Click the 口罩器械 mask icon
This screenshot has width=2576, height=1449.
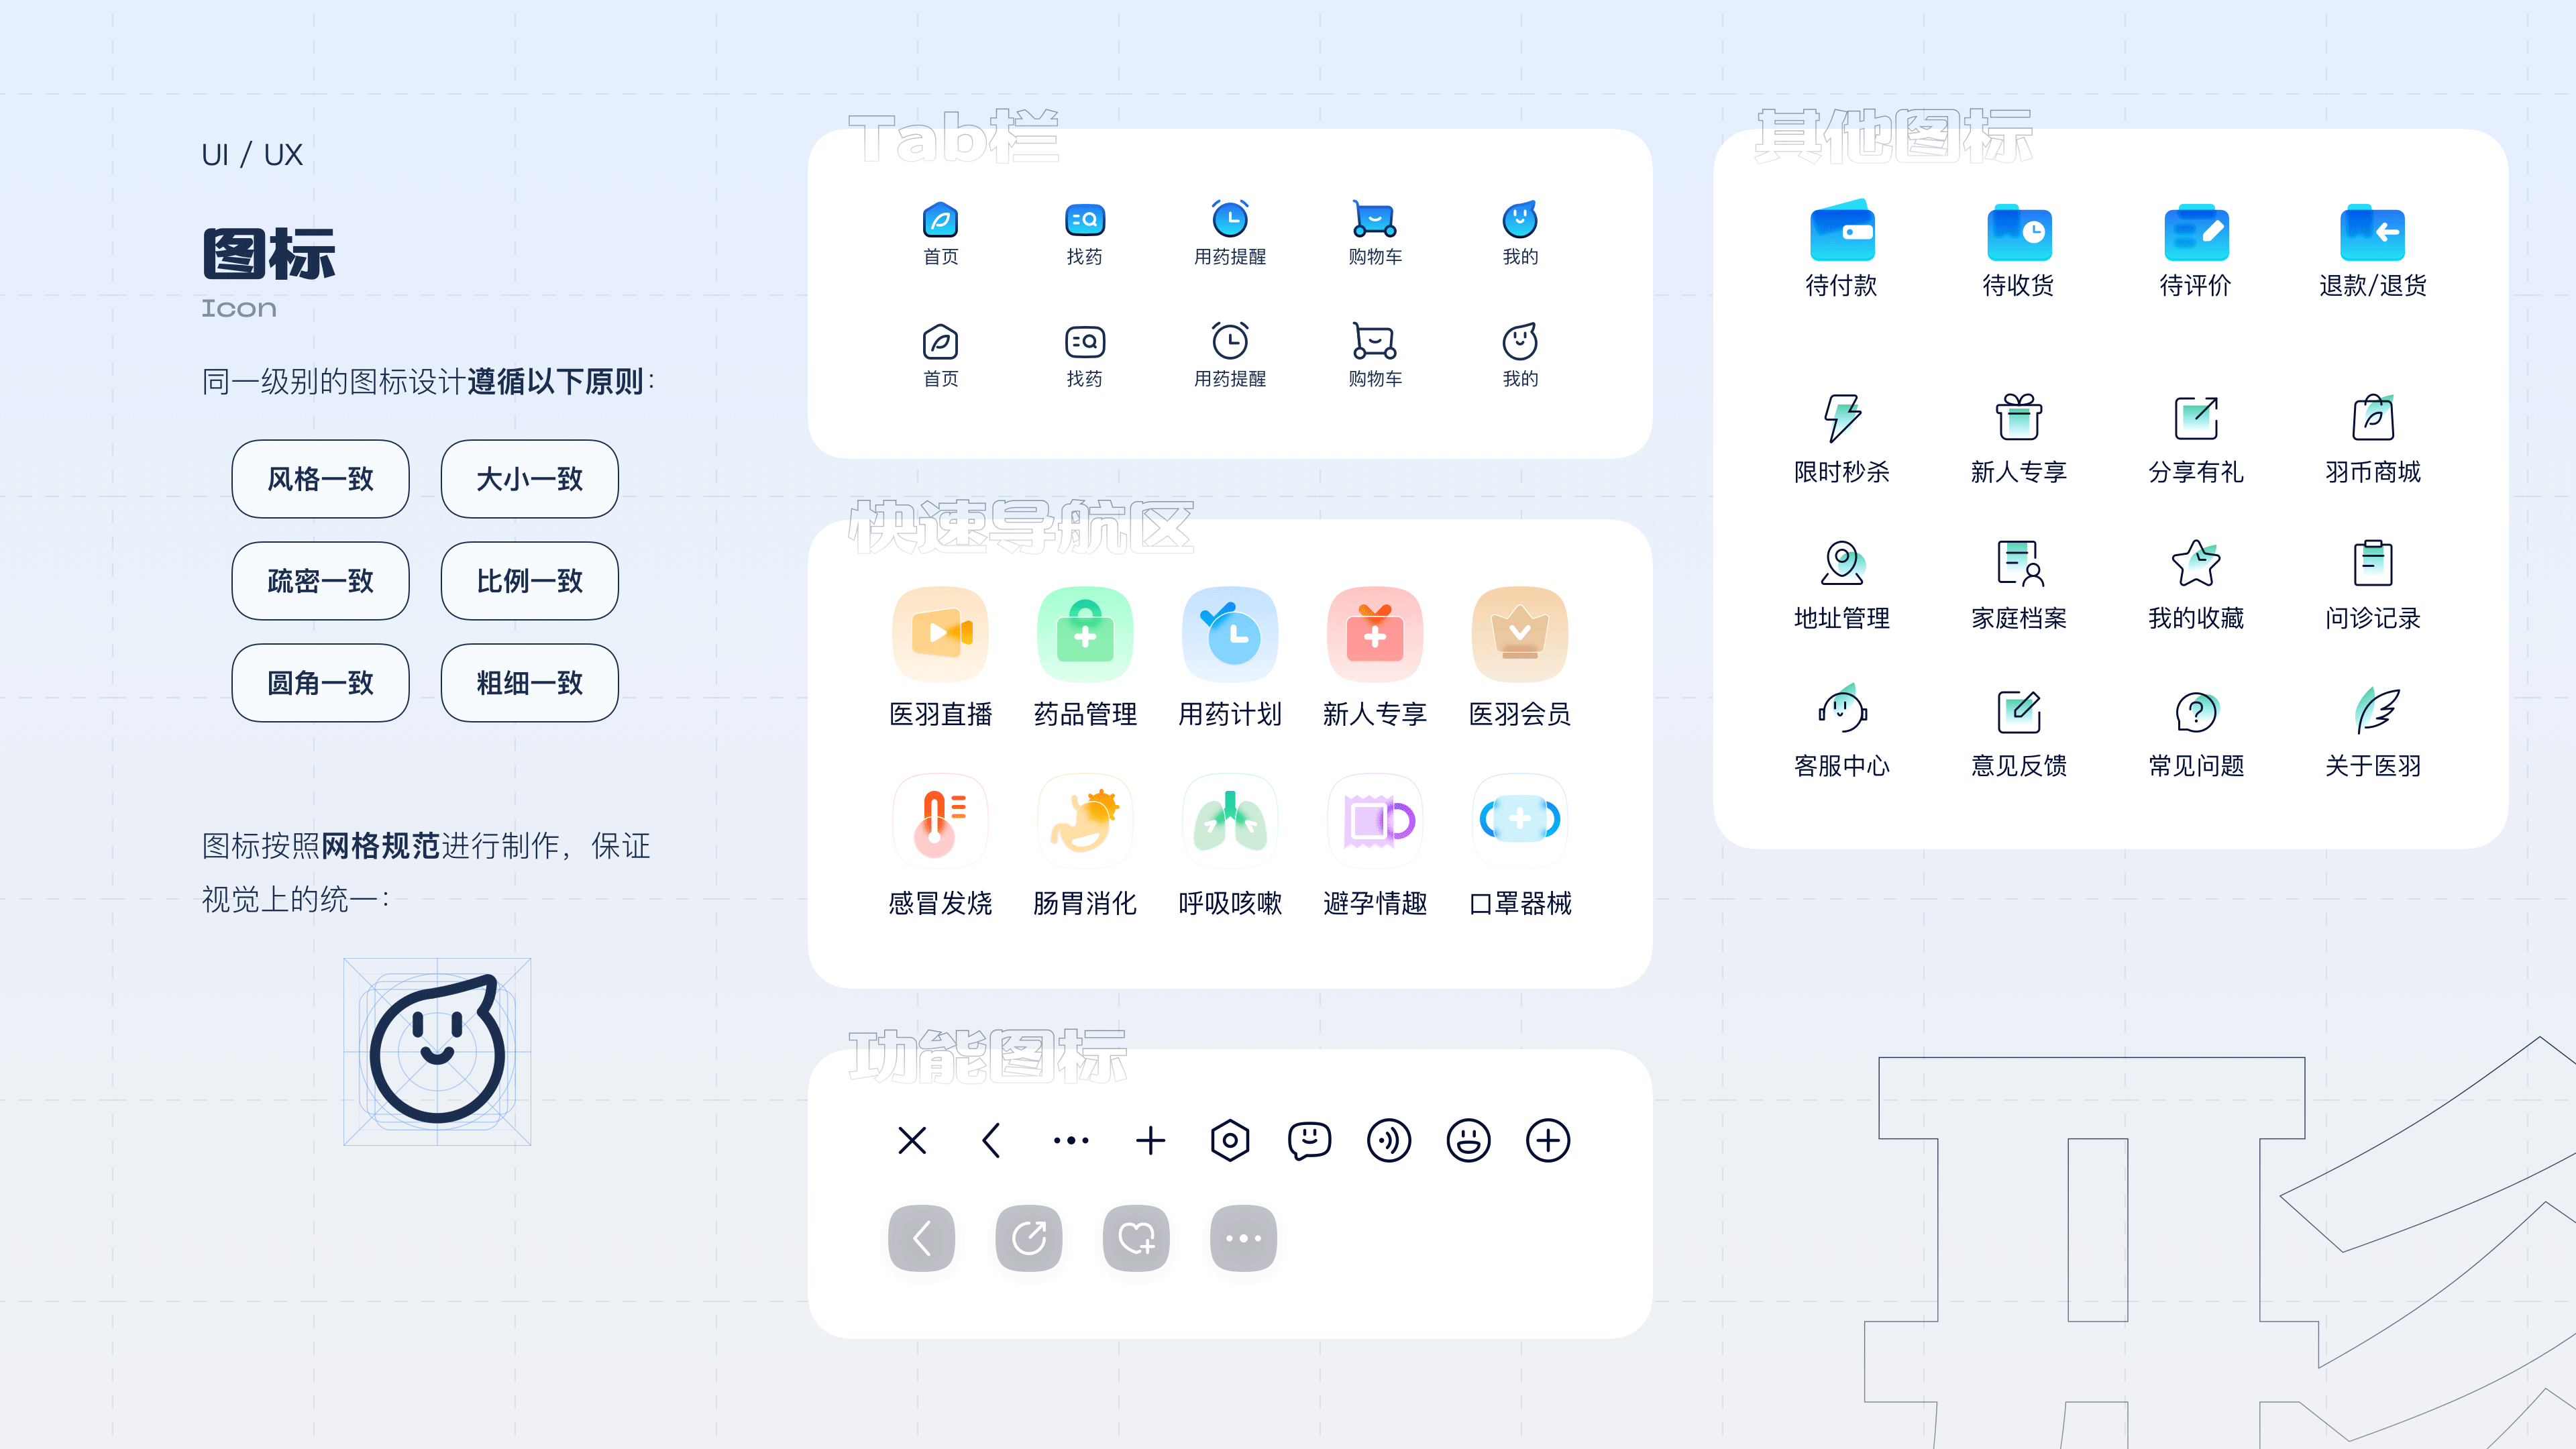tap(1519, 820)
